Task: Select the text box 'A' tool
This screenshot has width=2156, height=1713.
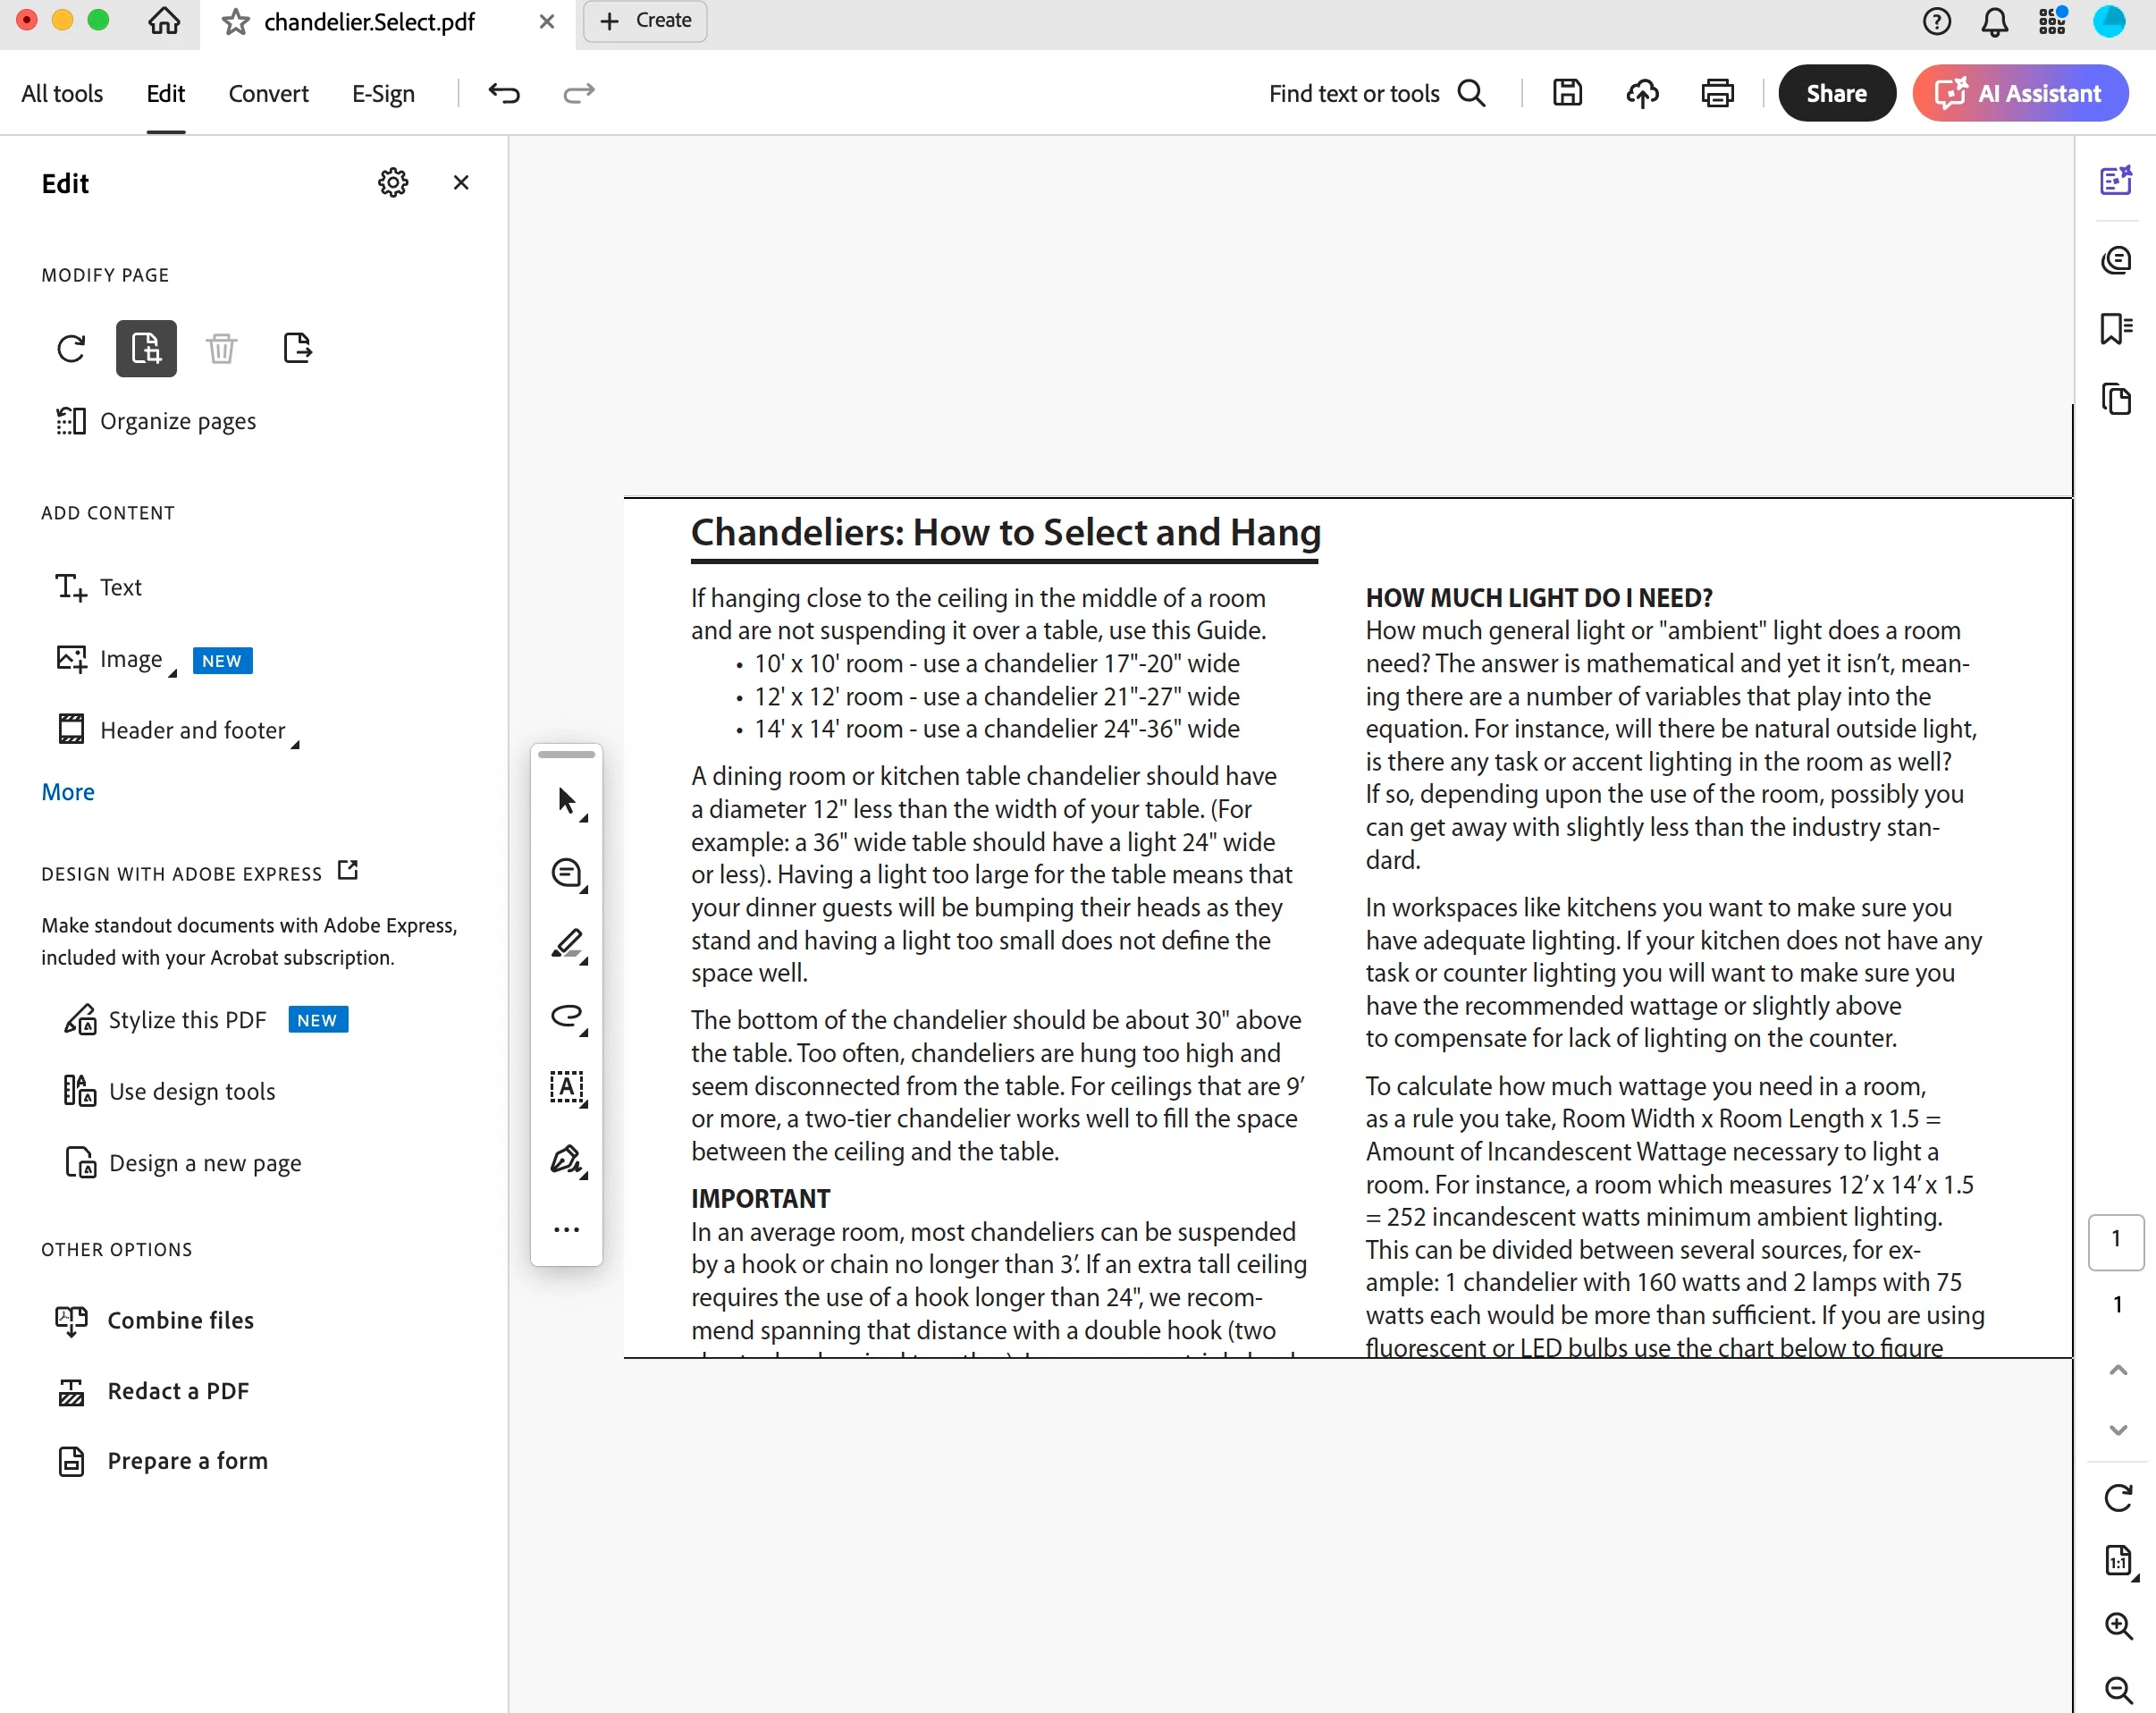Action: click(567, 1087)
